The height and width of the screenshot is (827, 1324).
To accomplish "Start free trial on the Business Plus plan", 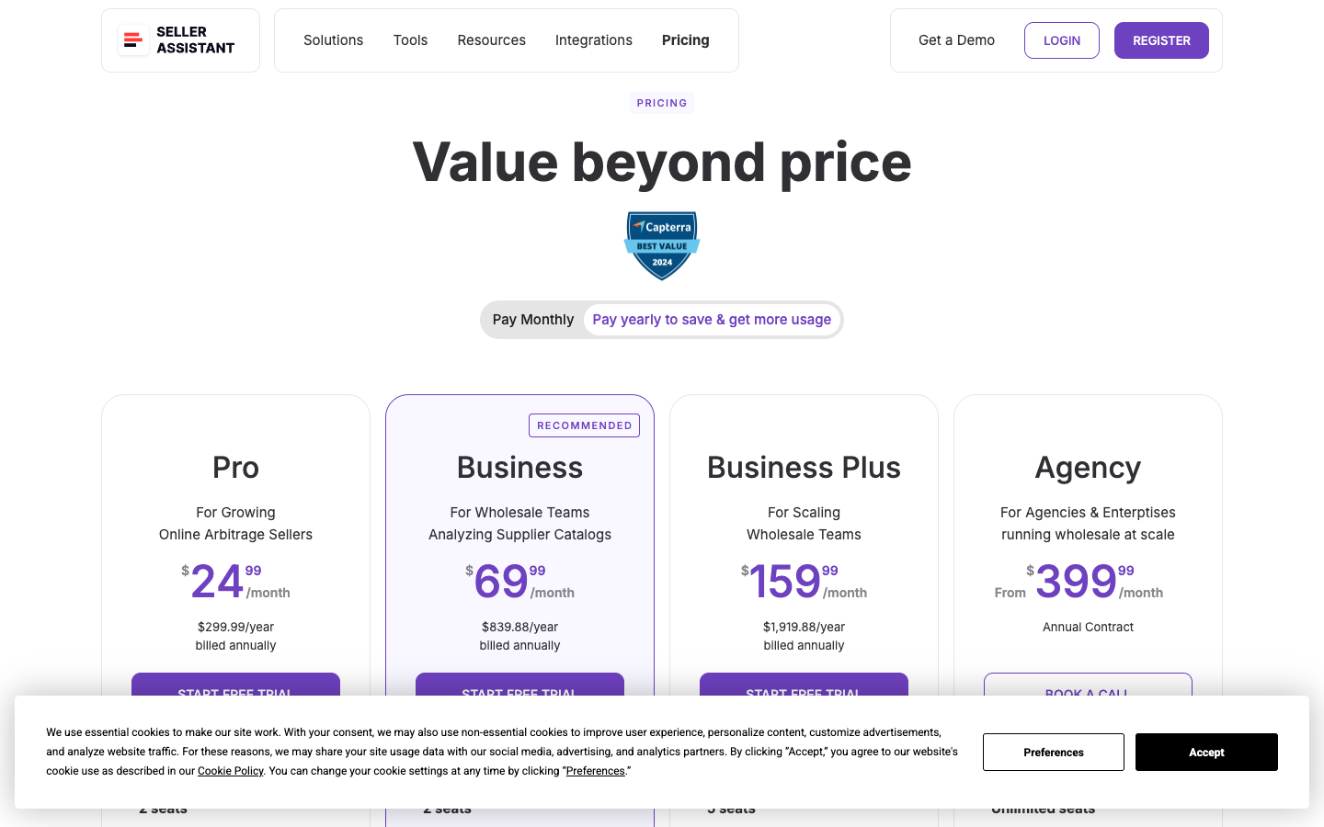I will (x=804, y=689).
